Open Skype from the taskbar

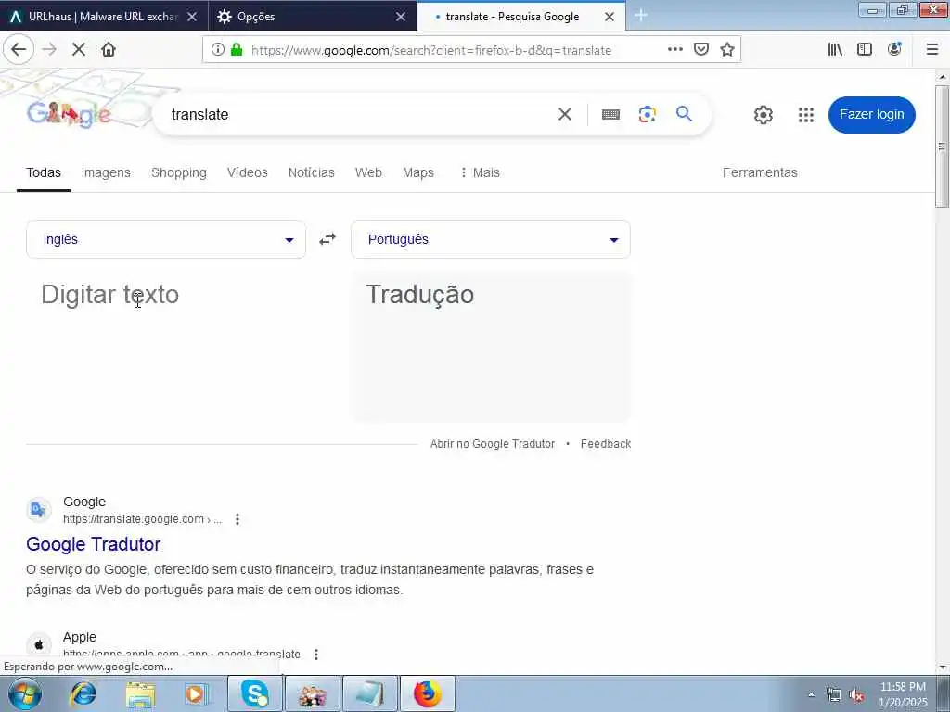255,693
